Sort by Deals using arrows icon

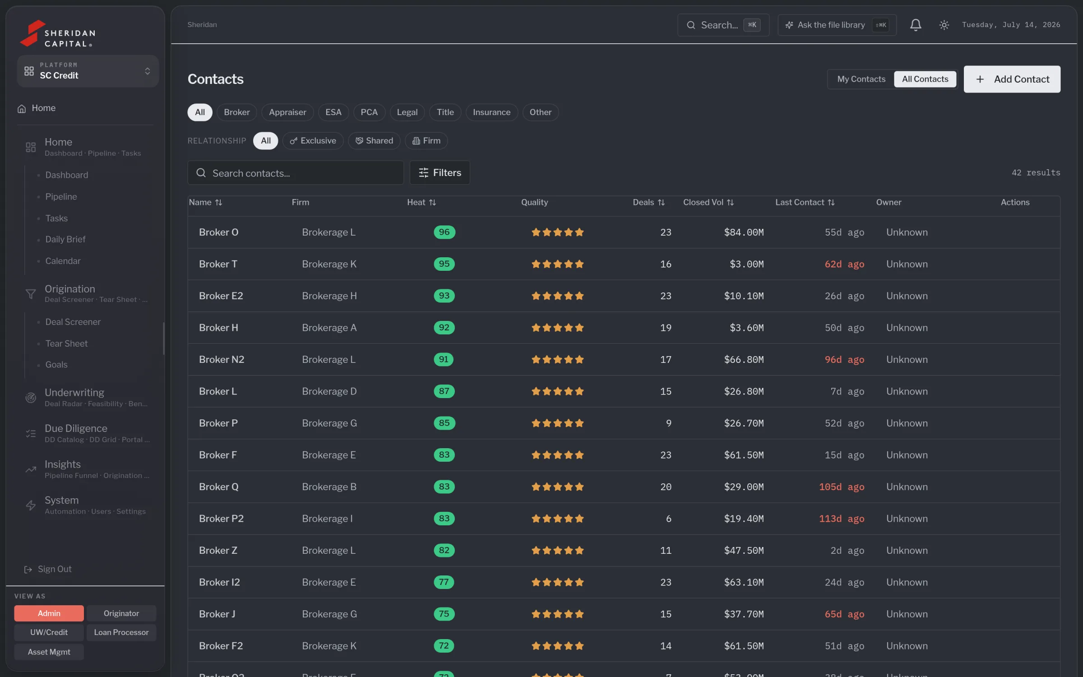[x=661, y=202]
